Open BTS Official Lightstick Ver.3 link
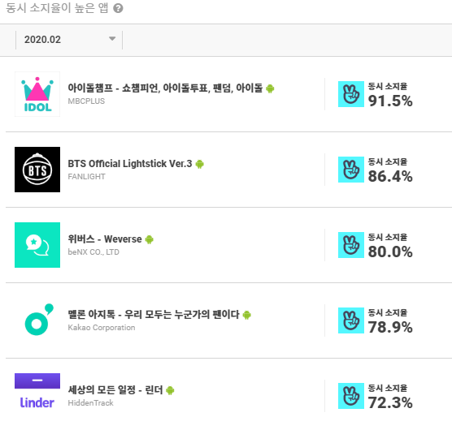 130,164
